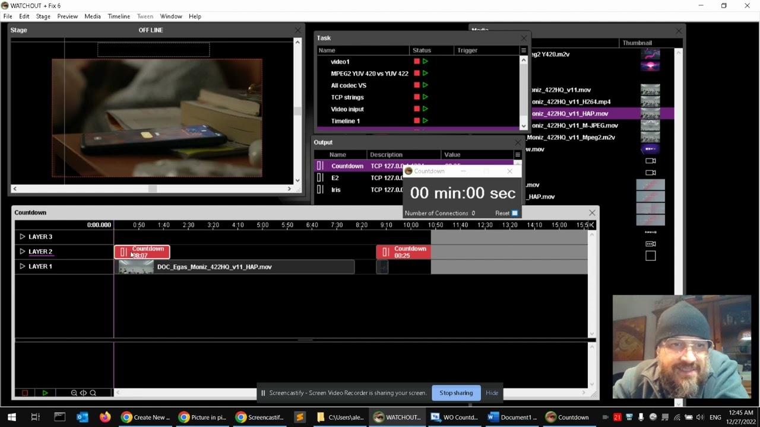Open Windows Task View in taskbar

click(35, 417)
